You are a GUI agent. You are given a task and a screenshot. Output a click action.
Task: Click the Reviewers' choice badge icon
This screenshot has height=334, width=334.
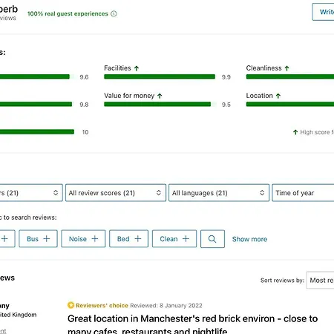coord(71,305)
